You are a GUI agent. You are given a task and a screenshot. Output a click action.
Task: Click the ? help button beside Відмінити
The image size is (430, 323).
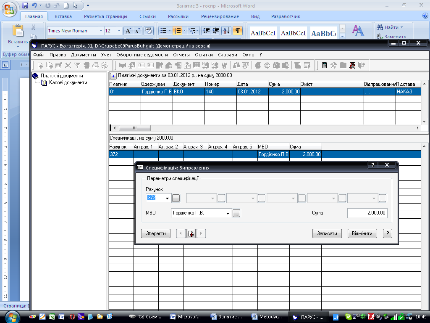tap(387, 233)
